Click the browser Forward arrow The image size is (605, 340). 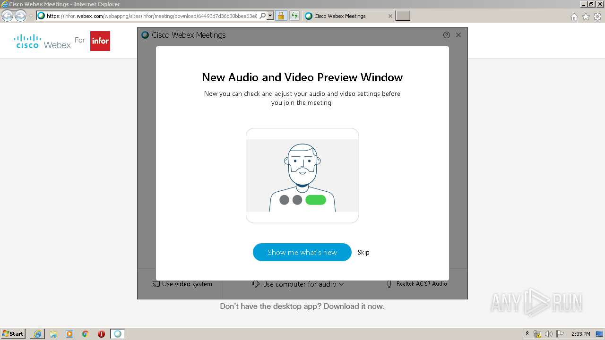[x=20, y=16]
